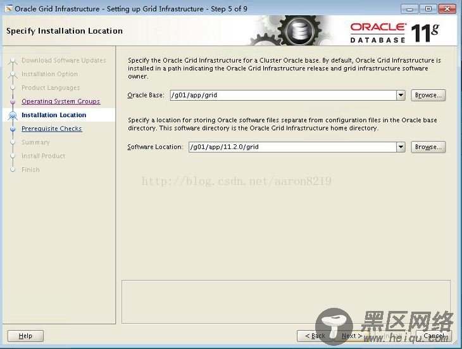Click Finish step label
Viewport: 462px width, 349px height.
[30, 170]
